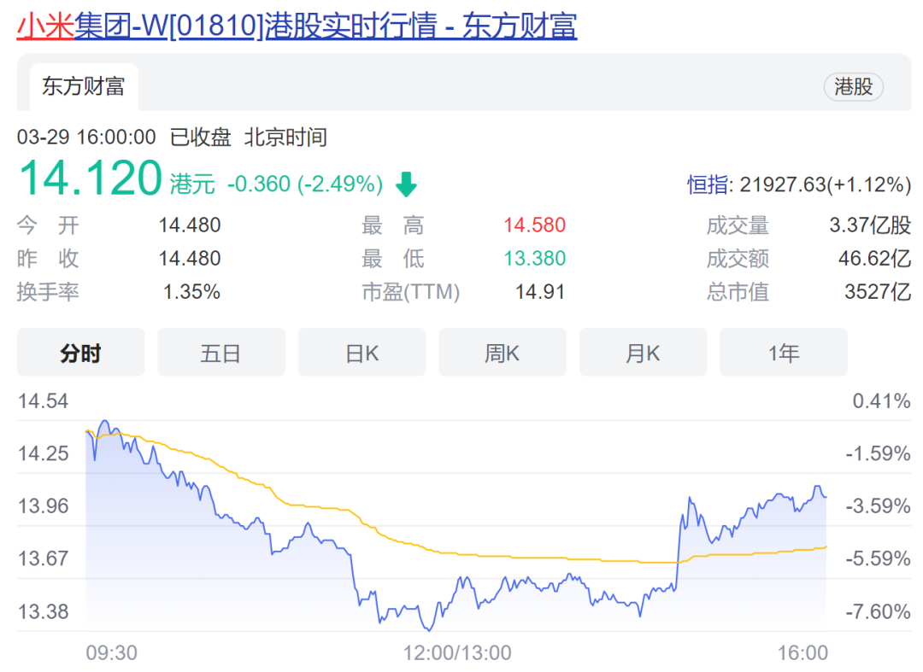Select the 12:00/13:00 midday axis label
This screenshot has height=672, width=923.
coord(457,653)
